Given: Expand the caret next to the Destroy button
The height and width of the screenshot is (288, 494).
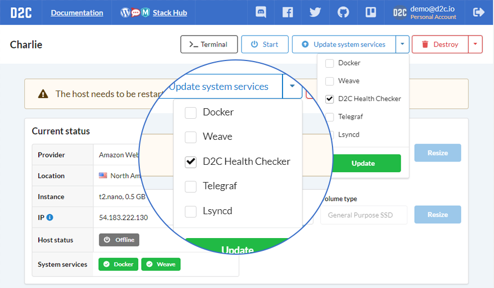Looking at the screenshot, I should click(x=476, y=44).
